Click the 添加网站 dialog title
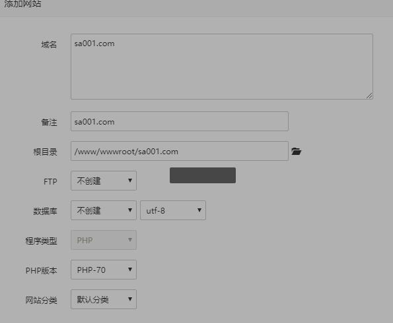The height and width of the screenshot is (323, 393). 22,4
